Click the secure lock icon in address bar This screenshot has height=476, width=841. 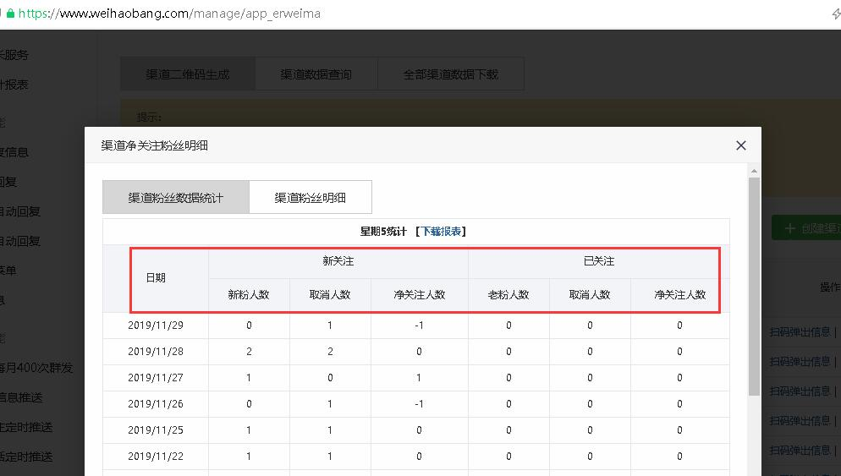(10, 14)
